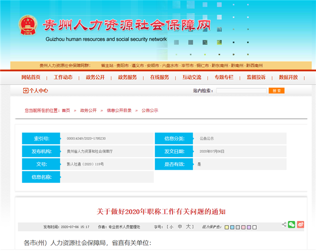Open 网站首页 in the navigation bar
The image size is (316, 251).
31,77
